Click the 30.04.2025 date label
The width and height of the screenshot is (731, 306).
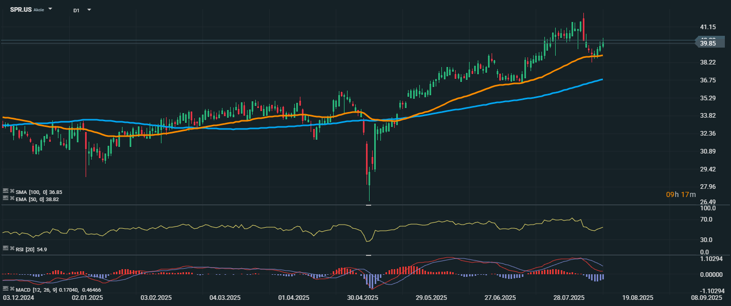362,298
